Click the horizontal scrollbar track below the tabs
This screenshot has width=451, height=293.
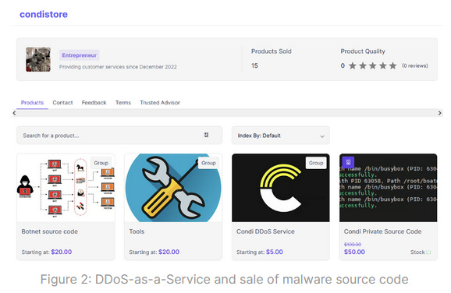click(227, 113)
